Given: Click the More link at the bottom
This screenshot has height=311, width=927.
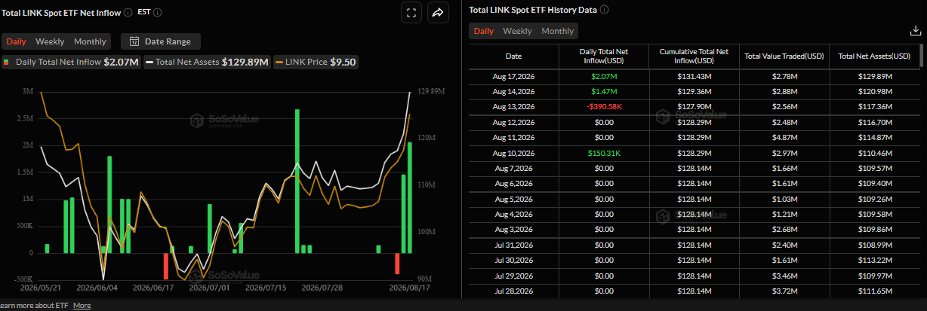Looking at the screenshot, I should point(82,306).
